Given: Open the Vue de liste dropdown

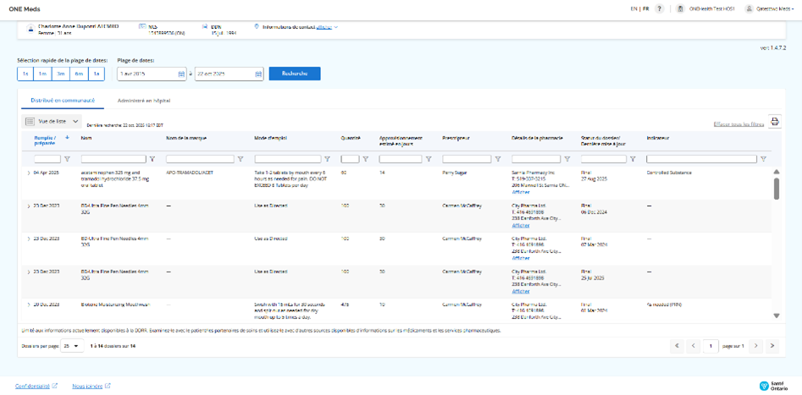Looking at the screenshot, I should tap(53, 122).
